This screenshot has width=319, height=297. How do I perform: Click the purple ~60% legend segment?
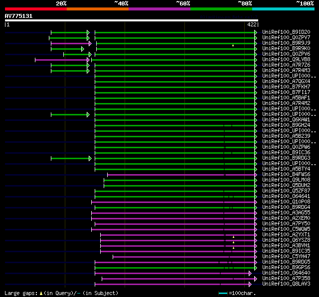159,9
